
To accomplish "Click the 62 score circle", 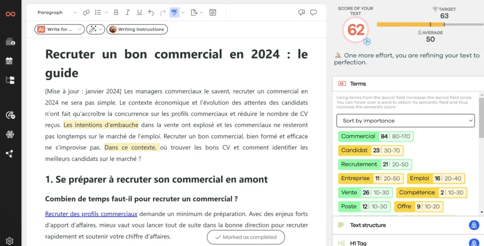I will [x=355, y=29].
